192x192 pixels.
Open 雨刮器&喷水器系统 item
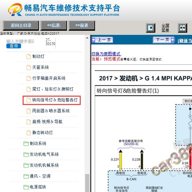pyautogui.click(x=51, y=111)
